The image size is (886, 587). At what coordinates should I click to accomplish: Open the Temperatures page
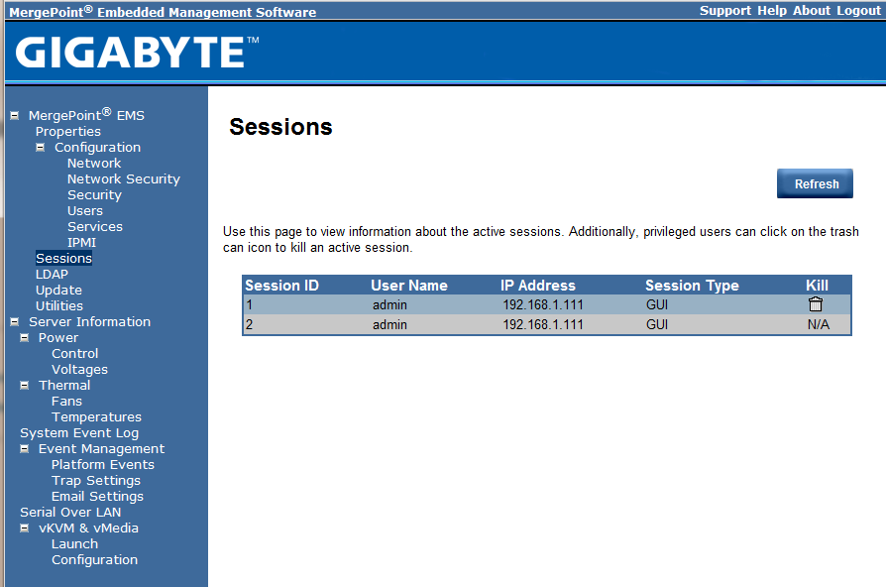[96, 416]
